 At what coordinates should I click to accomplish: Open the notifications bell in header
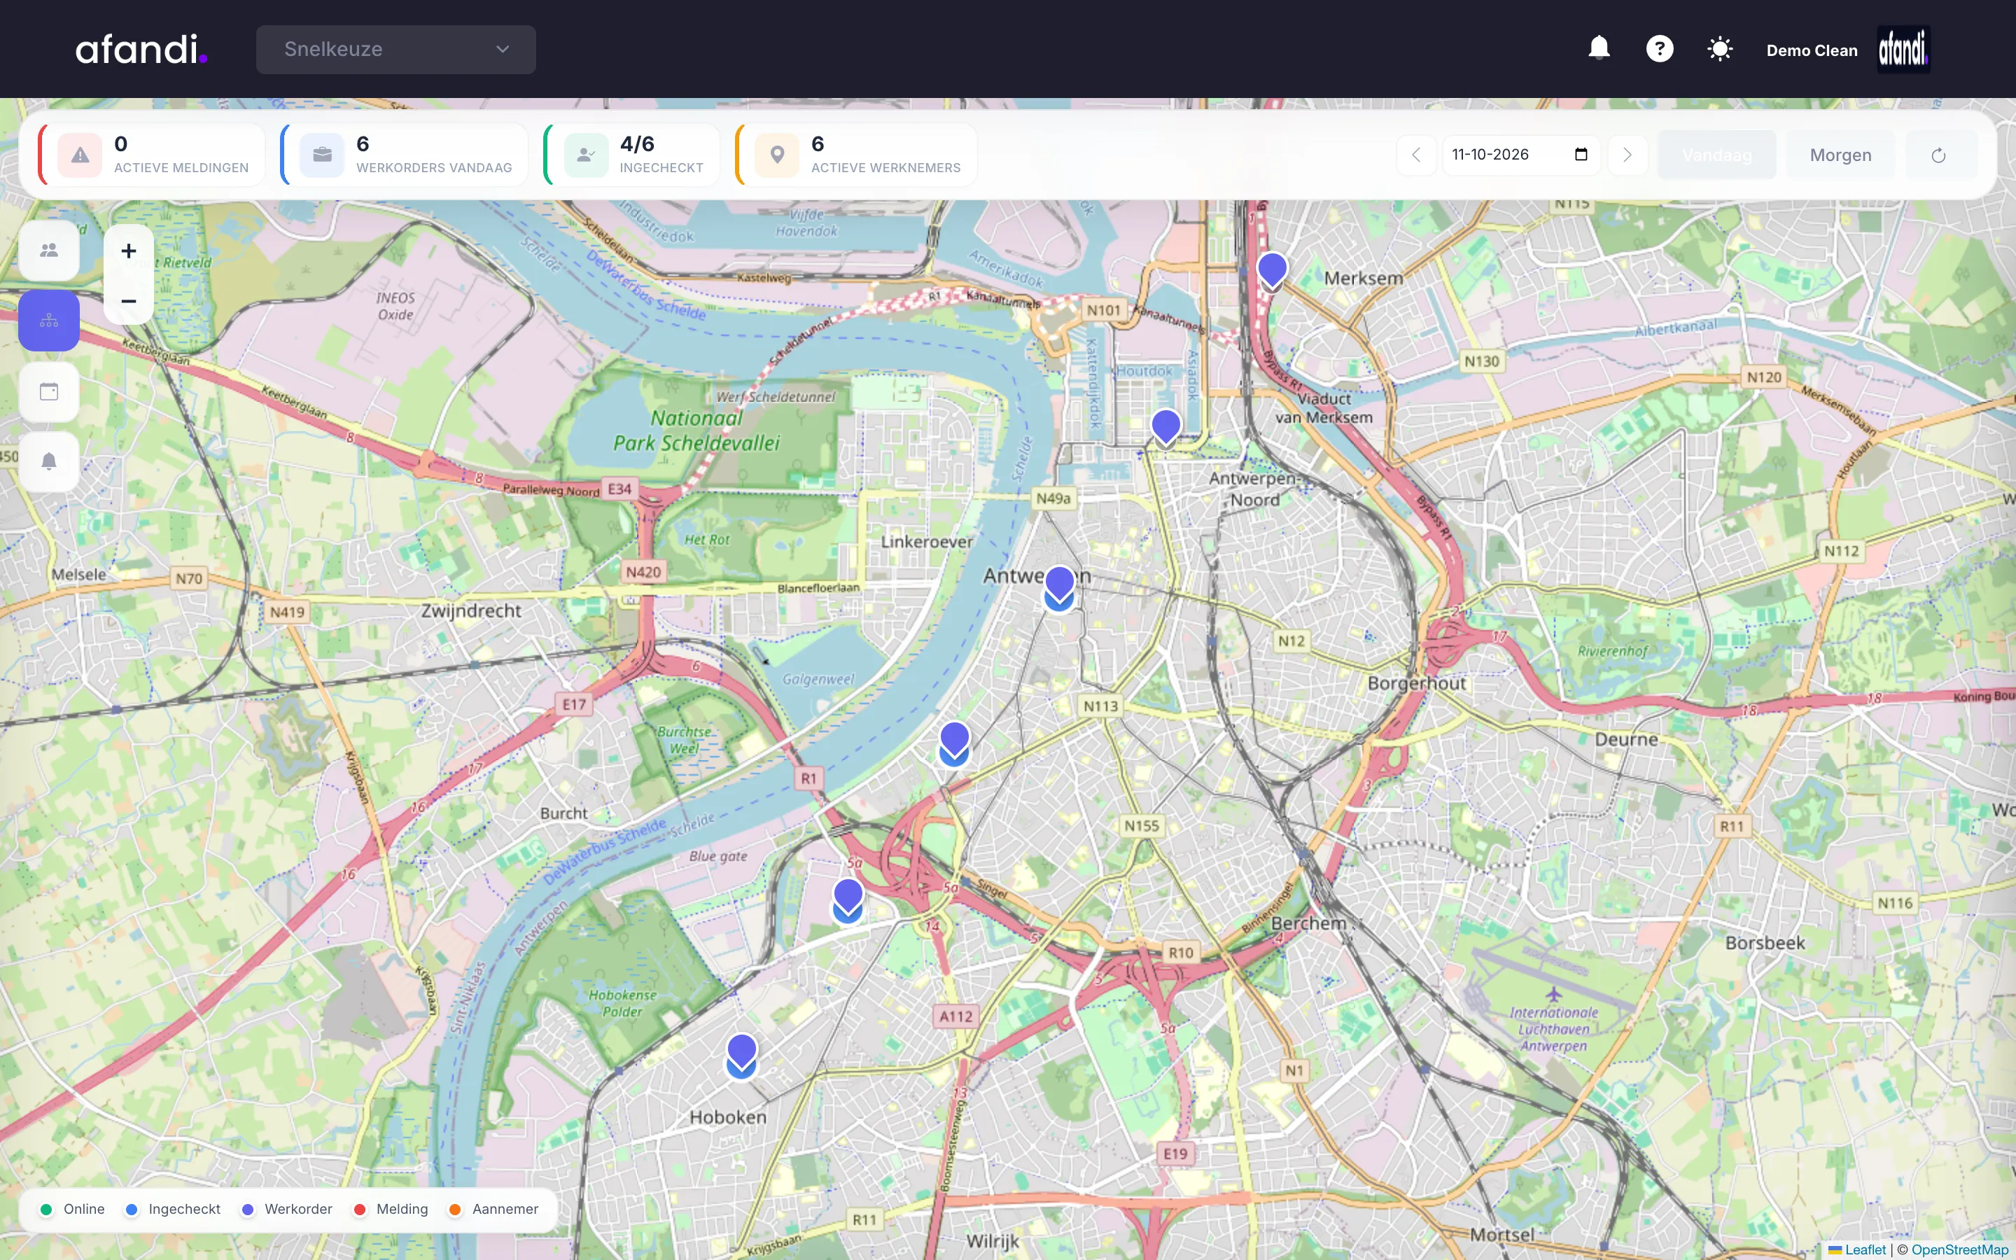click(1599, 48)
